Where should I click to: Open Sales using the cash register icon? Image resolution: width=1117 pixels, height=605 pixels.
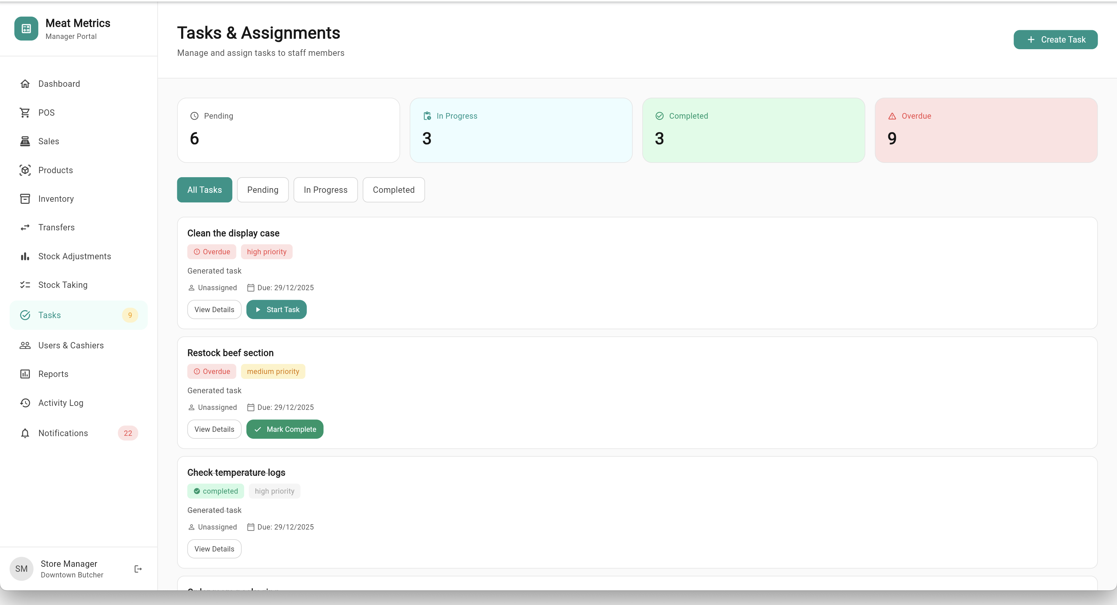pos(25,141)
